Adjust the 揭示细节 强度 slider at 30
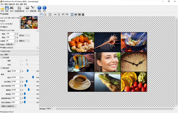 [28, 71]
